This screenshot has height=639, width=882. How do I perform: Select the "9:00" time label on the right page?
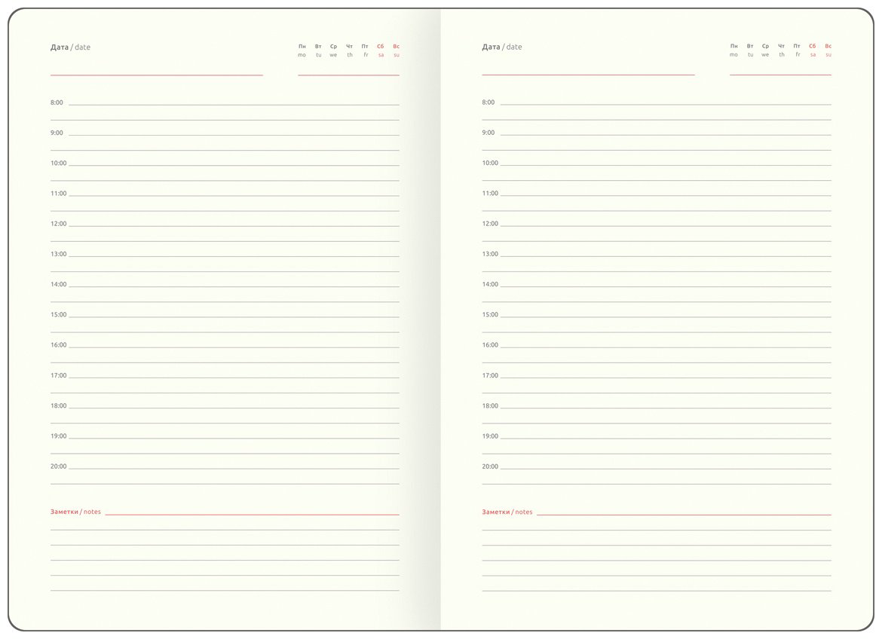click(x=488, y=133)
